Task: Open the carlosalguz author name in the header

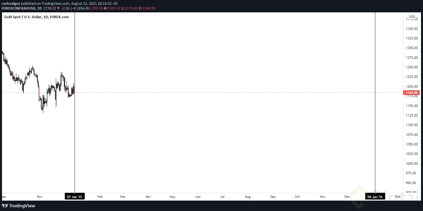Action: coord(11,4)
